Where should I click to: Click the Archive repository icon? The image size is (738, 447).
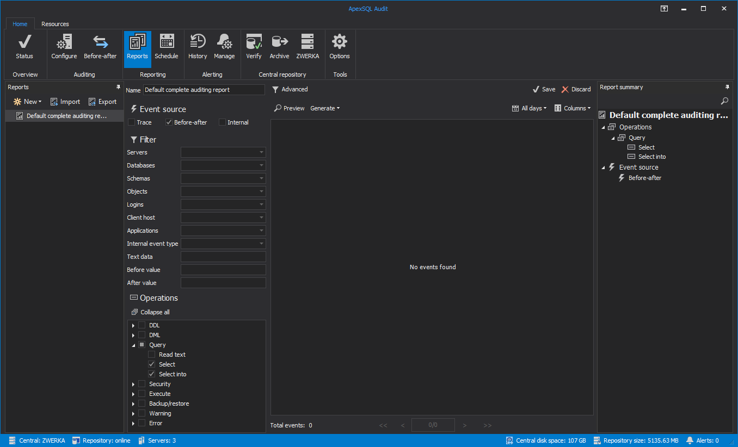pyautogui.click(x=279, y=47)
